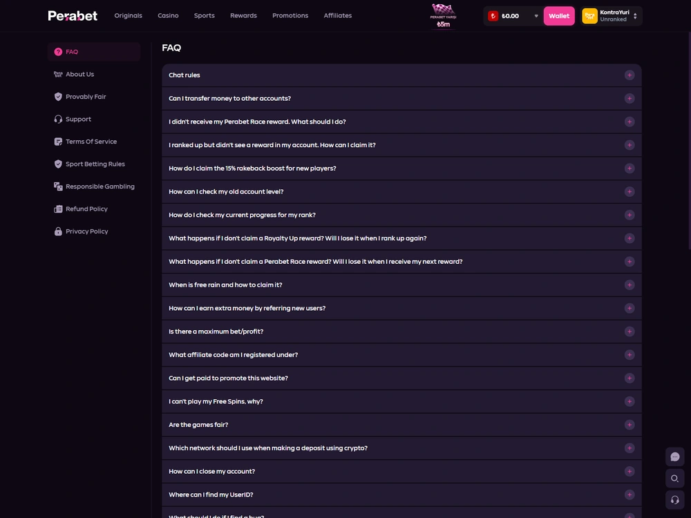
Task: Expand 'Where can I find my UserID?'
Action: pos(401,495)
